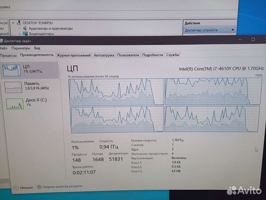Go to the Подробности tab
Image resolution: width=266 pixels, height=200 pixels.
(x=152, y=55)
